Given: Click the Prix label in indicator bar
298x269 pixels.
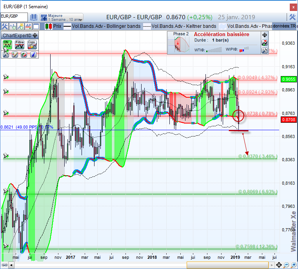Looking at the screenshot, I should (57, 26).
